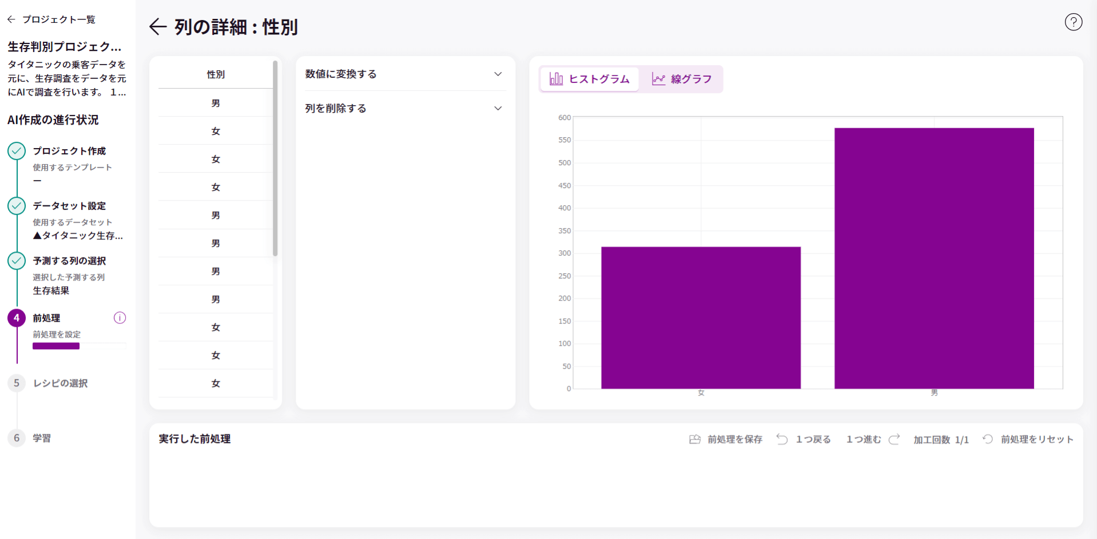Viewport: 1097px width, 539px height.
Task: Click the step 4 前処理 circle badge
Action: 17,318
